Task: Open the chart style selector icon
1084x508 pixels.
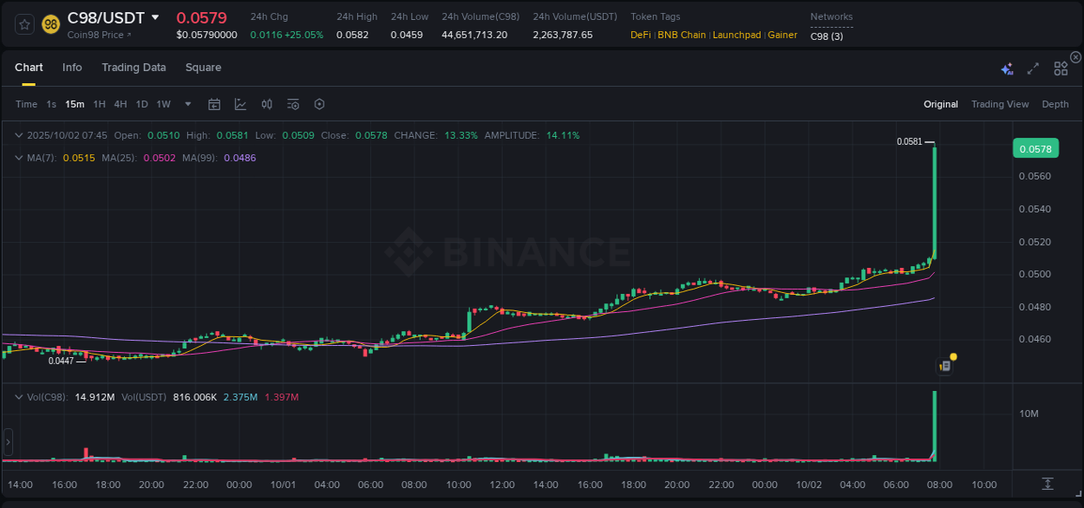Action: coord(240,103)
